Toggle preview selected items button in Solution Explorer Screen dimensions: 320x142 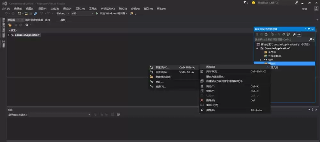(x=299, y=34)
